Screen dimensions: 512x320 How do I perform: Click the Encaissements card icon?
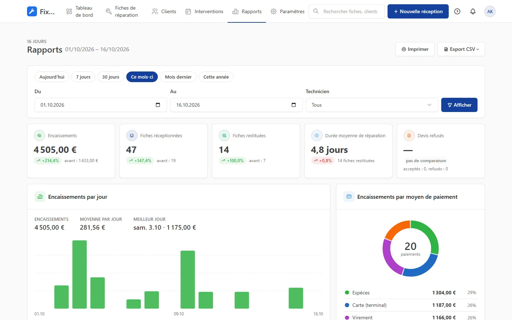click(x=39, y=135)
